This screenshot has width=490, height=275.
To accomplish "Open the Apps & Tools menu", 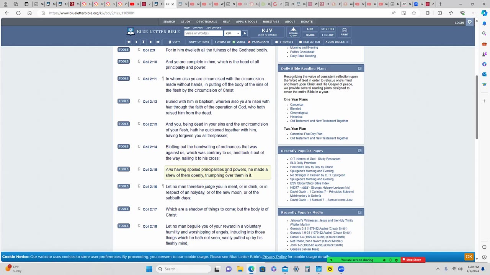I will click(x=247, y=22).
